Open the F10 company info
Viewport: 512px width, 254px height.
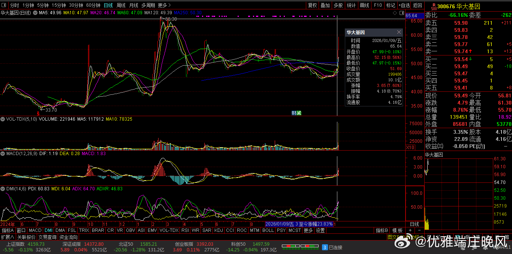click(378, 5)
